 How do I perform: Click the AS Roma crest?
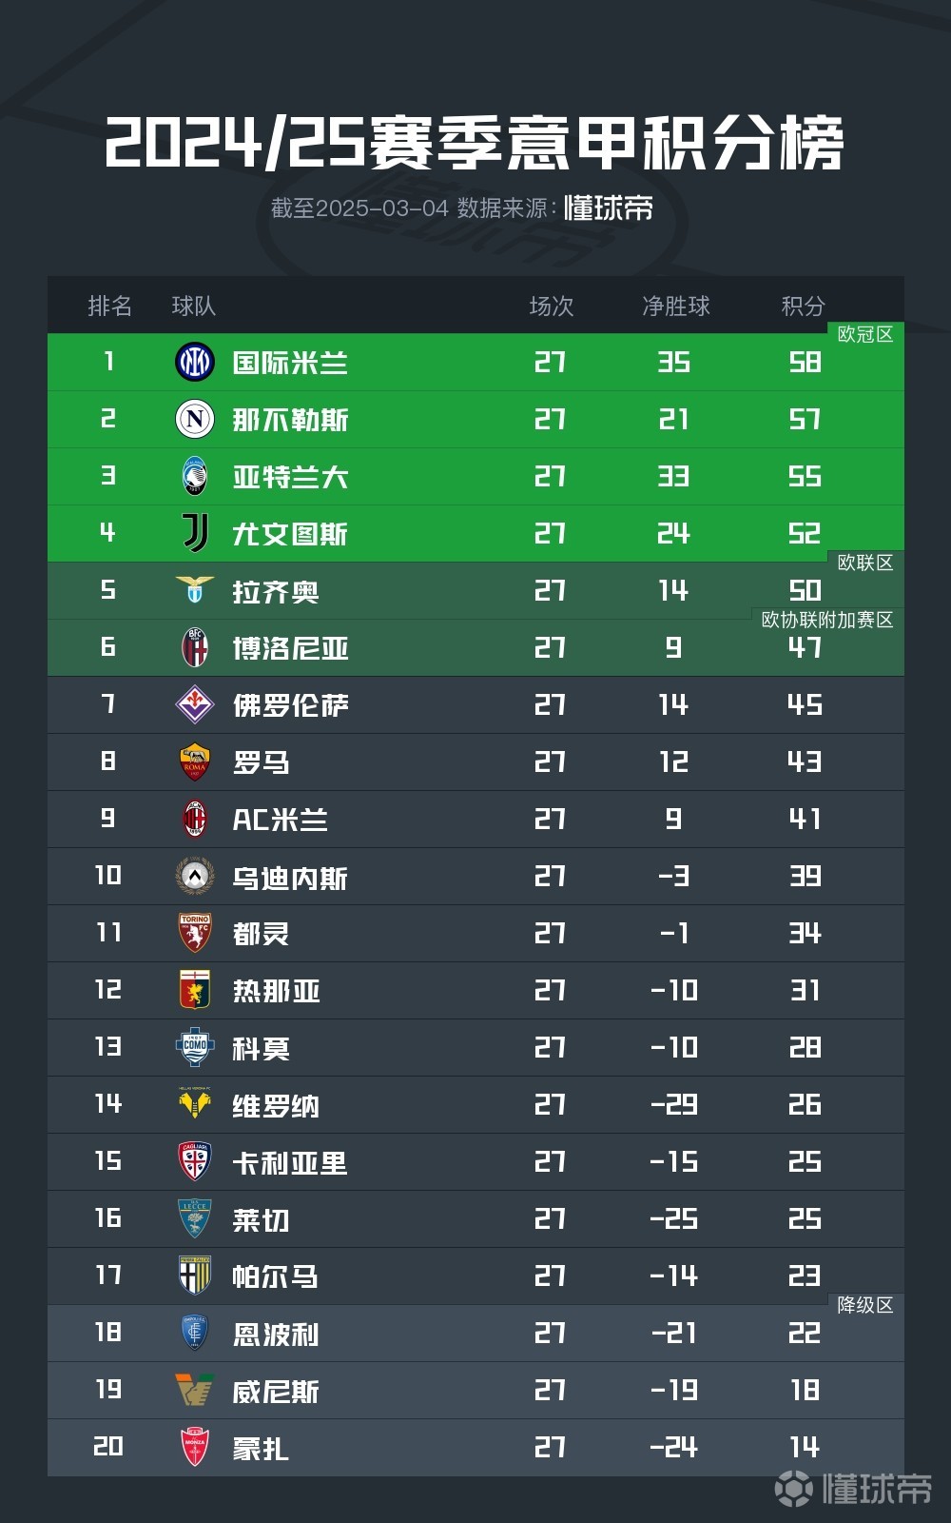tap(195, 761)
